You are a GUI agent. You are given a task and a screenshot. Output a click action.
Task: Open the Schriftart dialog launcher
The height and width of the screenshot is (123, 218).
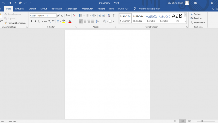point(76,27)
